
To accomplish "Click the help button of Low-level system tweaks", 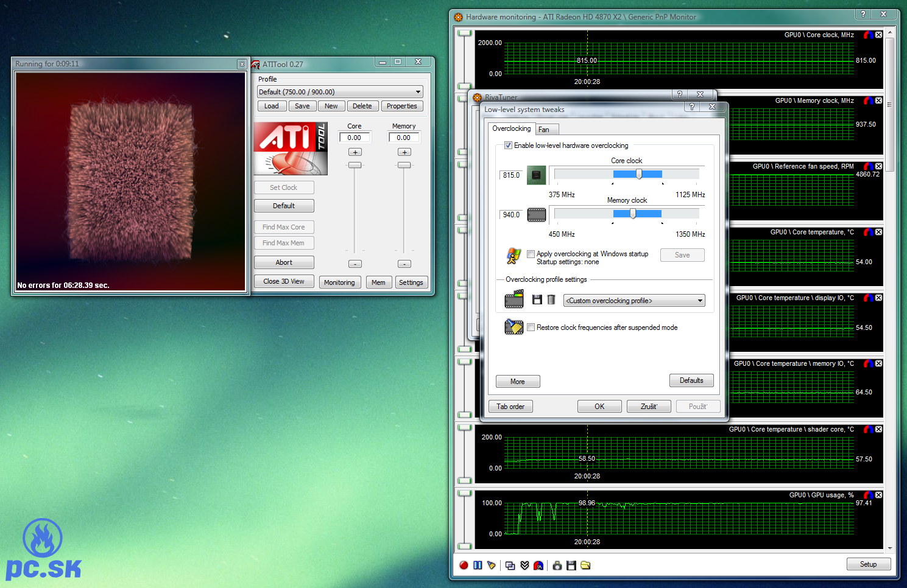I will (691, 107).
